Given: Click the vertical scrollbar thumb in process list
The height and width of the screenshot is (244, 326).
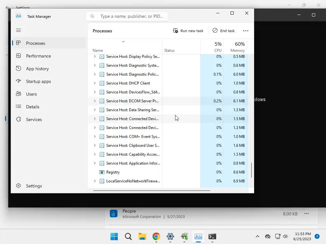Looking at the screenshot, I should click(x=252, y=170).
